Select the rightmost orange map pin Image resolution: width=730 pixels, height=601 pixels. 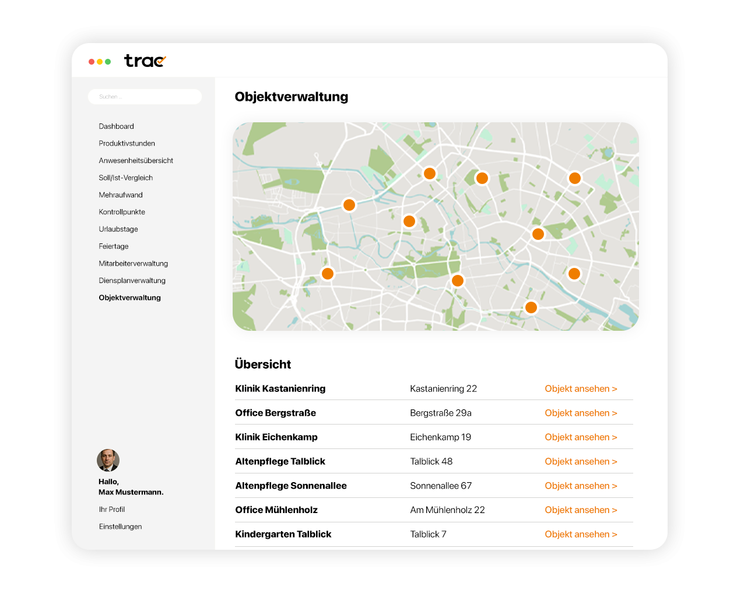(575, 178)
